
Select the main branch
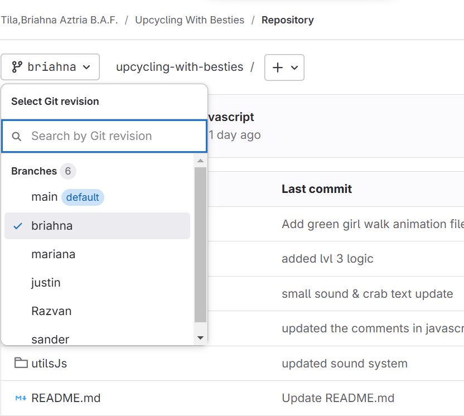(x=45, y=197)
